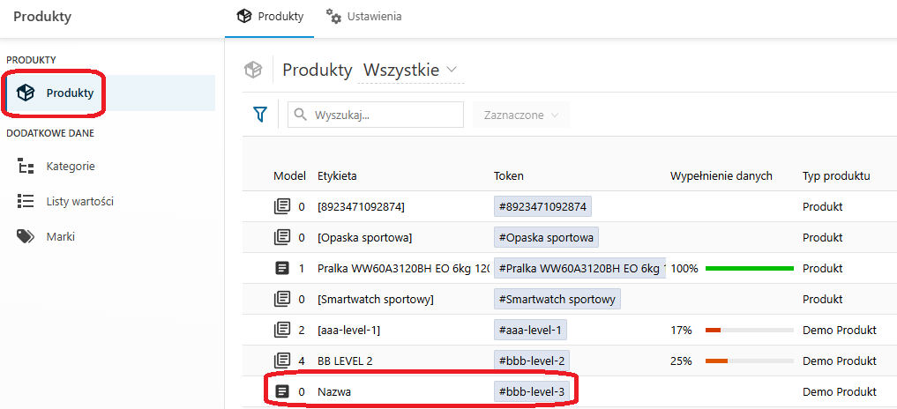Click the magnifier icon in search box
Image resolution: width=897 pixels, height=409 pixels.
click(x=301, y=115)
